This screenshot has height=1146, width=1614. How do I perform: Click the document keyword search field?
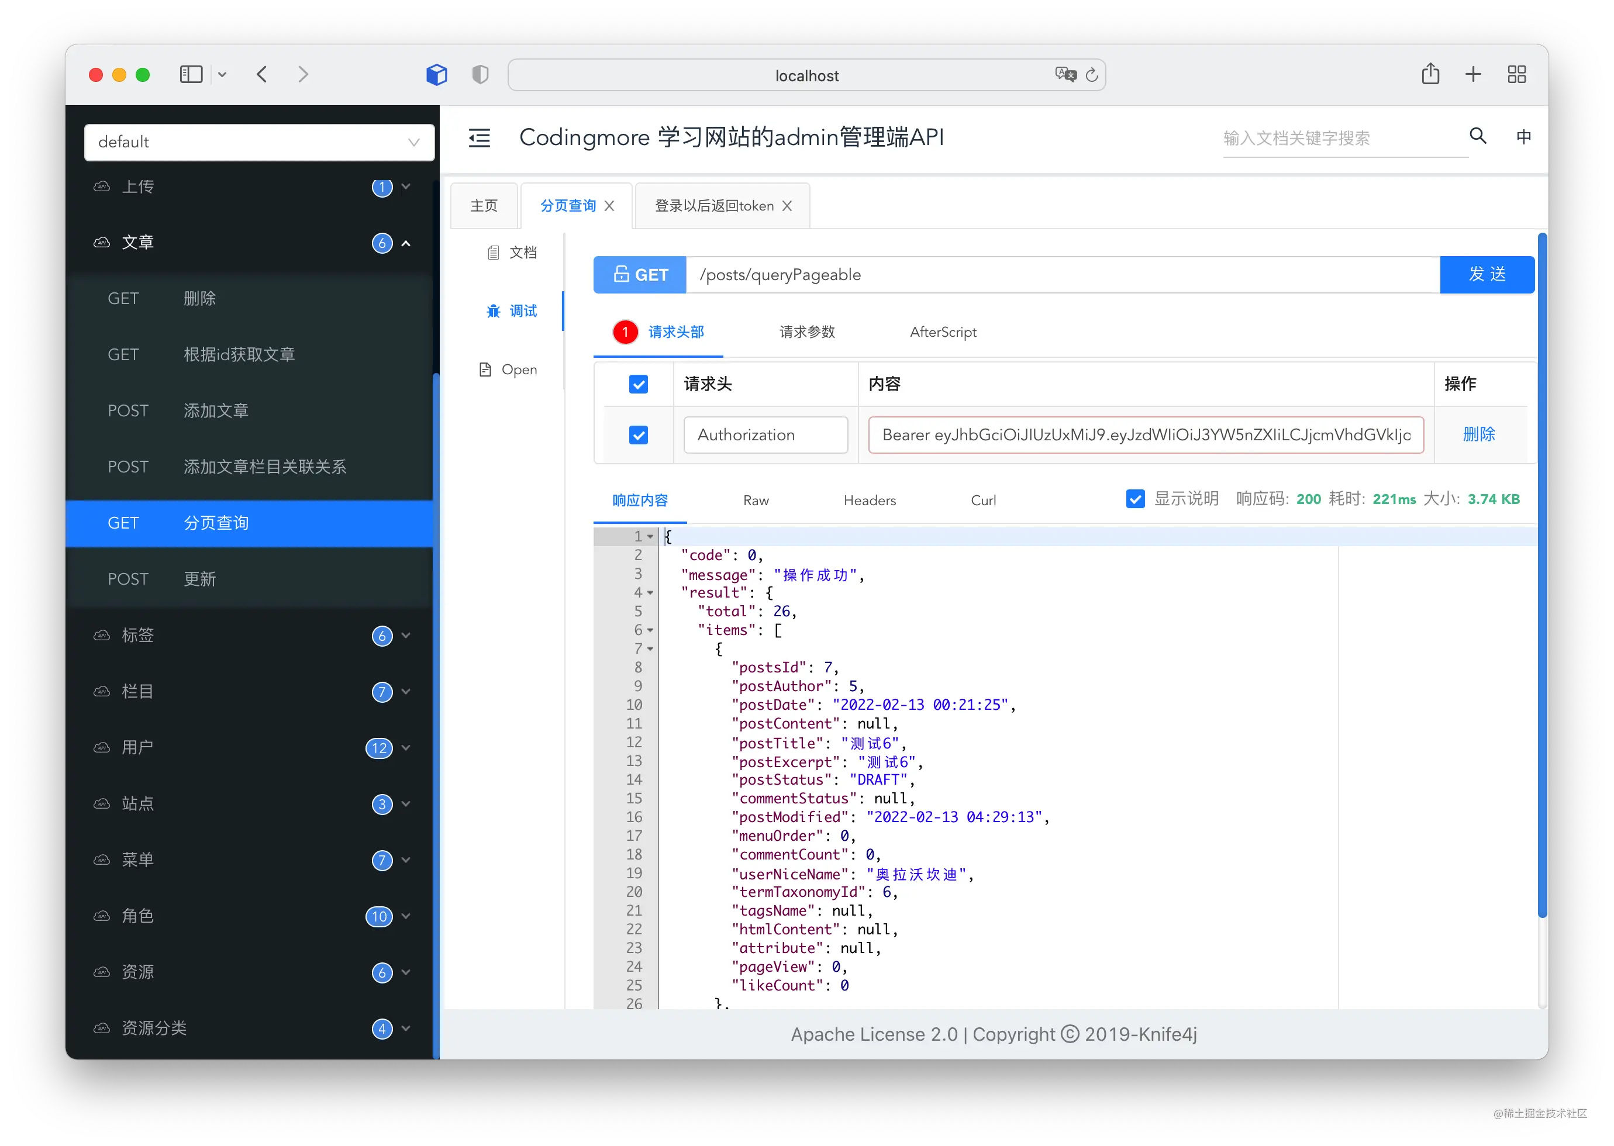[x=1344, y=139]
